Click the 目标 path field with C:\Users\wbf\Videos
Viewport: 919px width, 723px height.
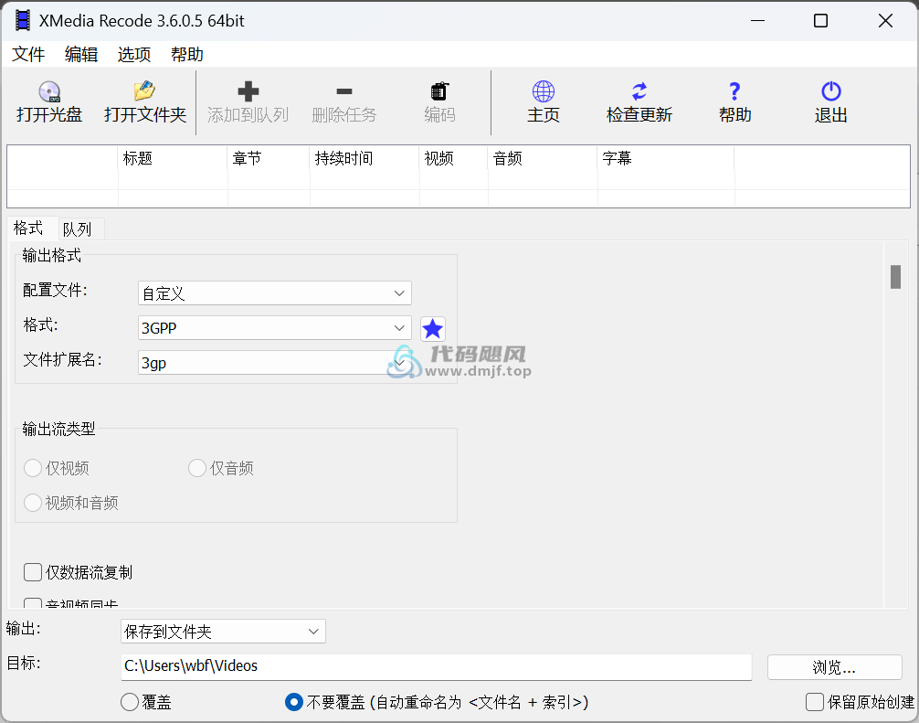[x=436, y=666]
